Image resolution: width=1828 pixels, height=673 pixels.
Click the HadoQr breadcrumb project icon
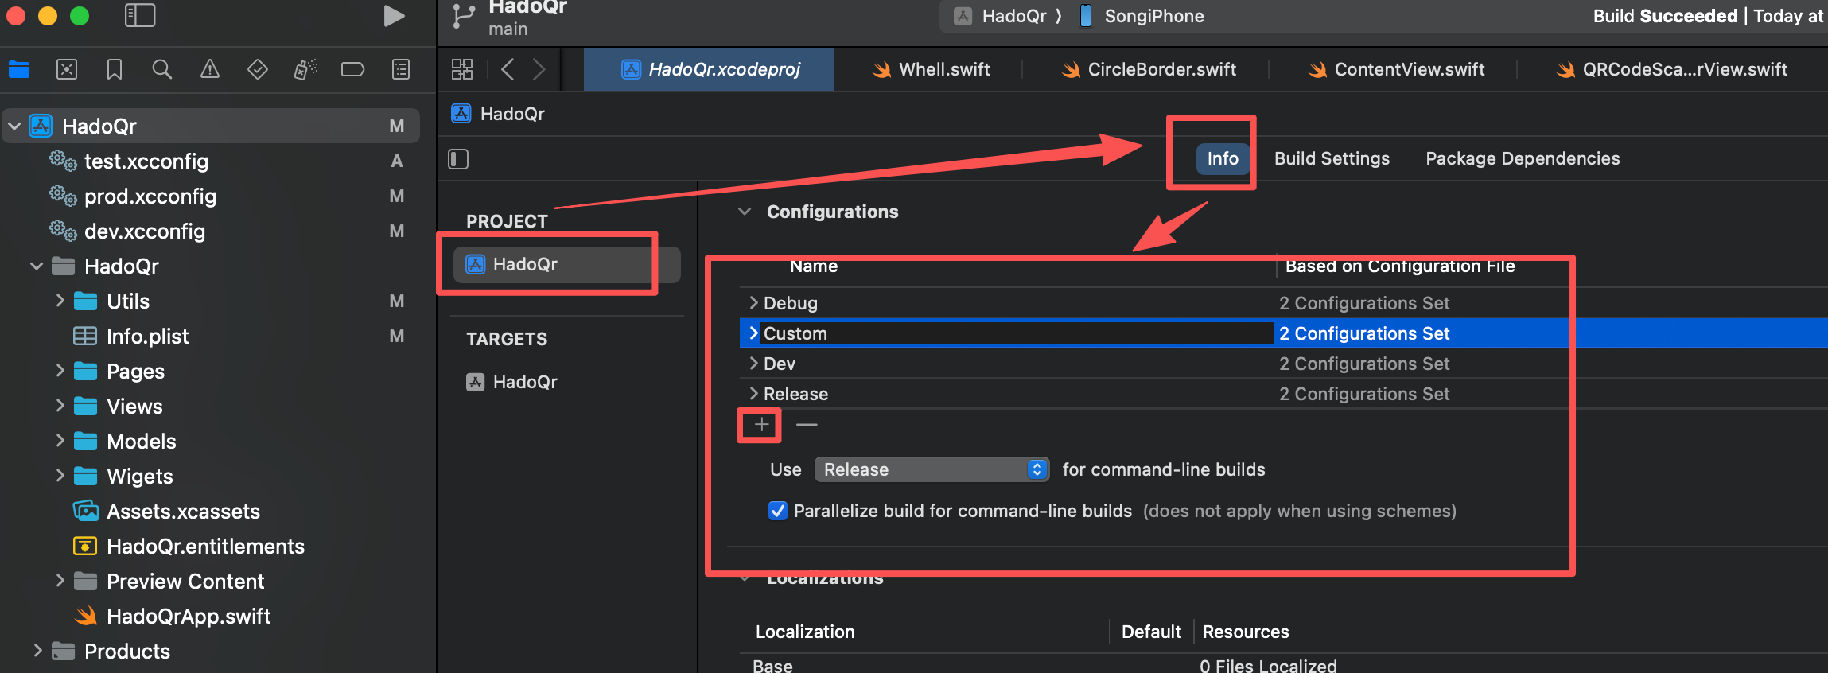pyautogui.click(x=461, y=114)
